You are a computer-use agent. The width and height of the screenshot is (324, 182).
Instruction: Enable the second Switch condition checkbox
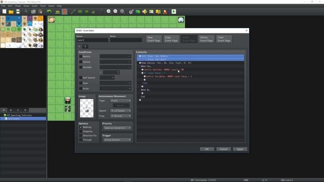(x=81, y=62)
